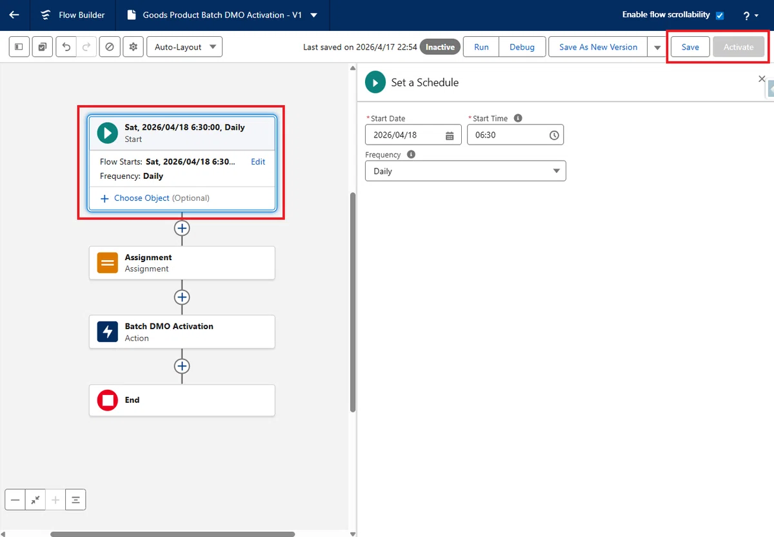774x537 pixels.
Task: Close the Set a Schedule panel
Action: (762, 79)
